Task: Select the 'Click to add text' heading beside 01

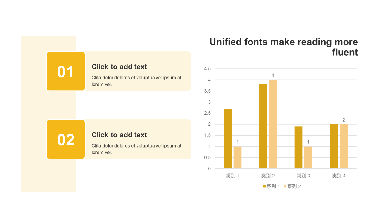Action: 119,67
